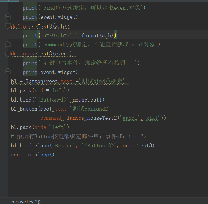
Task: Click the 'b2.pack(side='left')' line
Action: click(40, 127)
